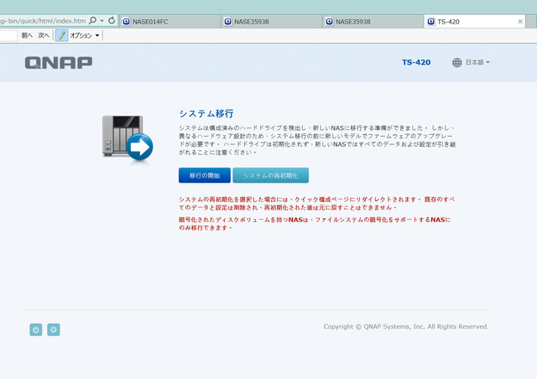Screen dimensions: 537x379
Task: Open the gear settings icon beside power
Action: 54,330
